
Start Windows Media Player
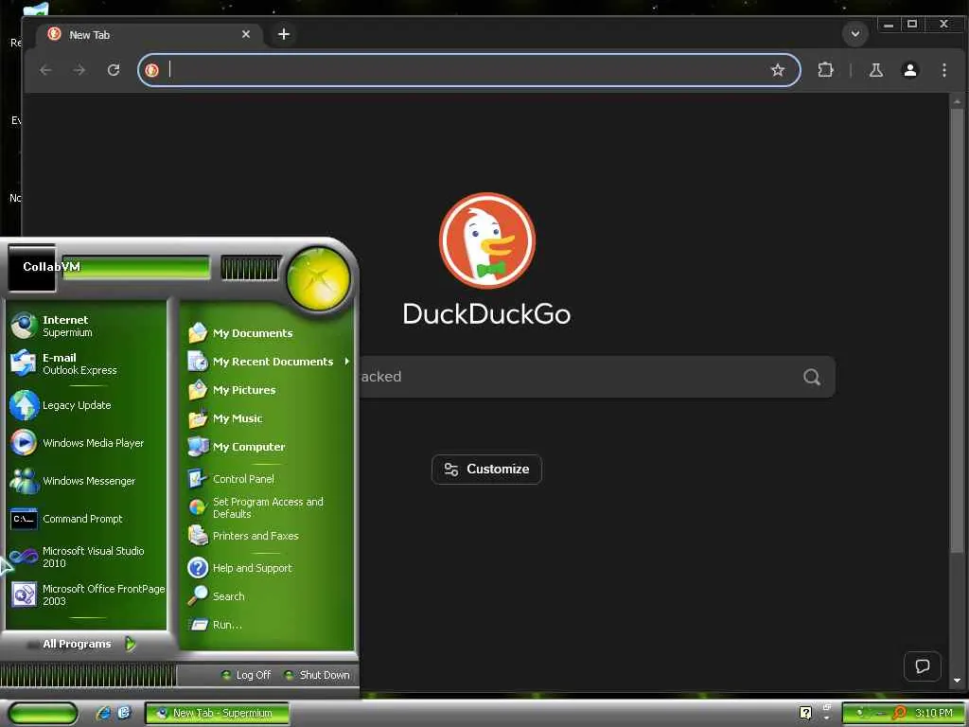tap(86, 443)
